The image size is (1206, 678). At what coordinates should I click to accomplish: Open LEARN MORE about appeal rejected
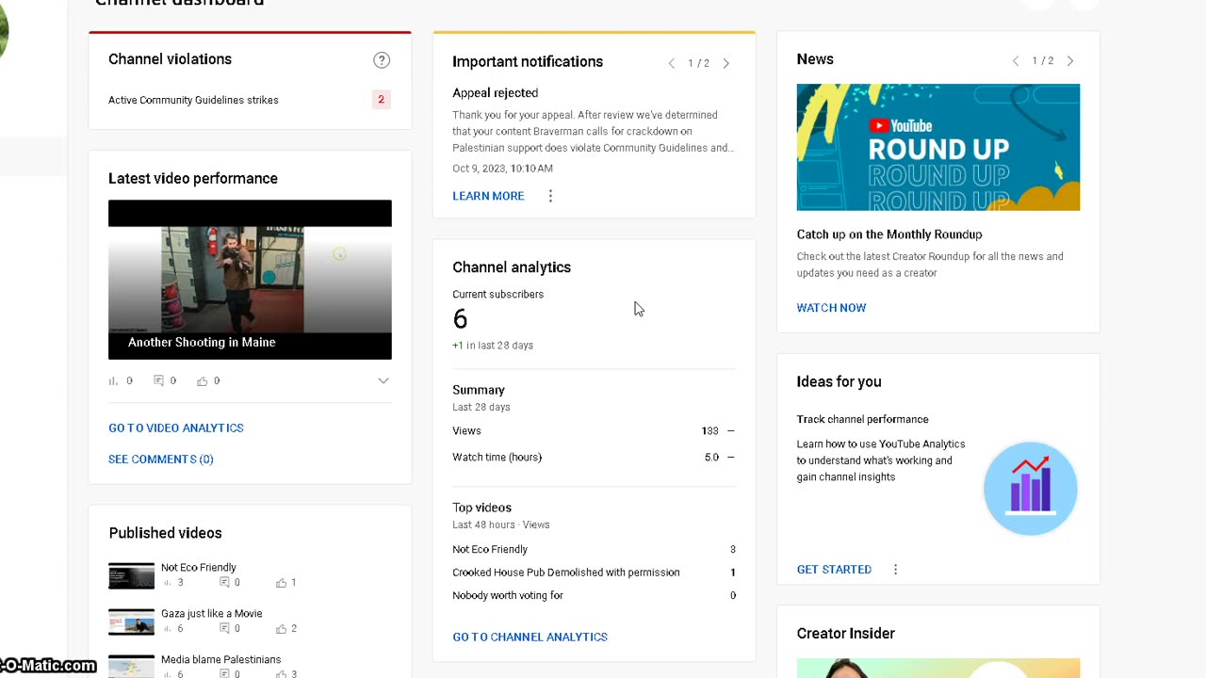point(488,196)
